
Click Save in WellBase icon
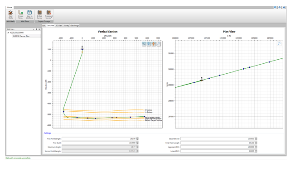coord(29,14)
